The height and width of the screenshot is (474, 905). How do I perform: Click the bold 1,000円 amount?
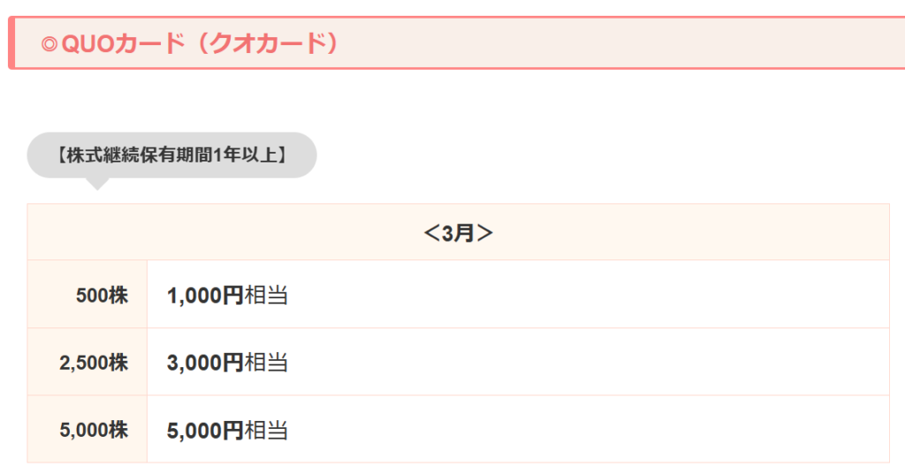pyautogui.click(x=205, y=296)
